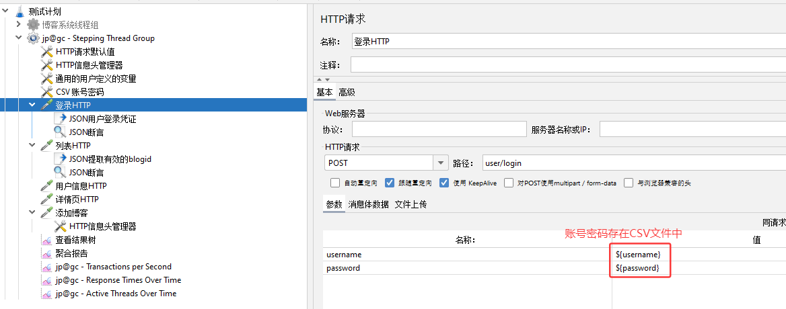Open the POST method dropdown
The image size is (786, 309).
tap(441, 163)
